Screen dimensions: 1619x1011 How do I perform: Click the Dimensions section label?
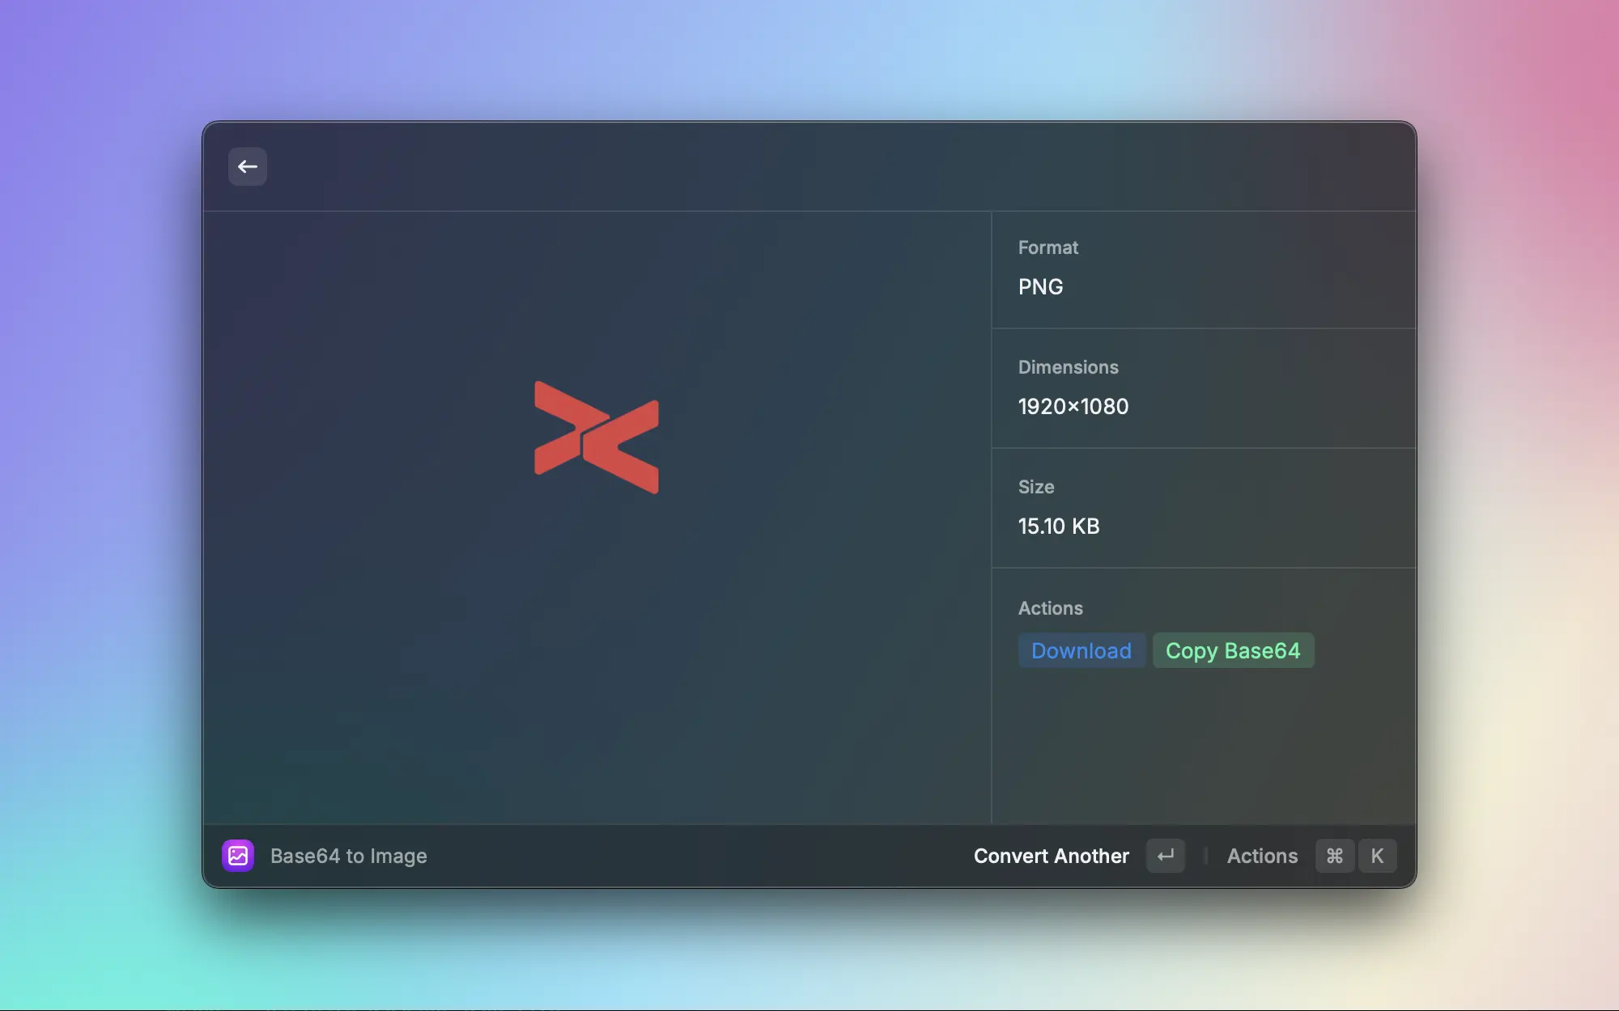click(x=1069, y=366)
